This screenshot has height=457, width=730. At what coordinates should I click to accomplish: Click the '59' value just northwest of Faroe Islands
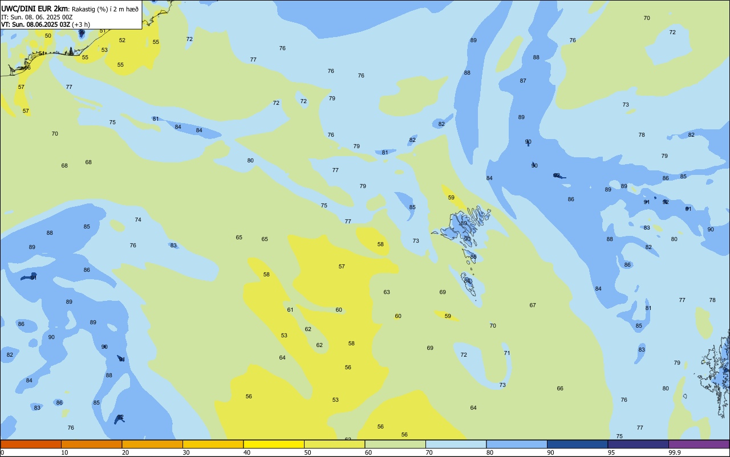451,198
